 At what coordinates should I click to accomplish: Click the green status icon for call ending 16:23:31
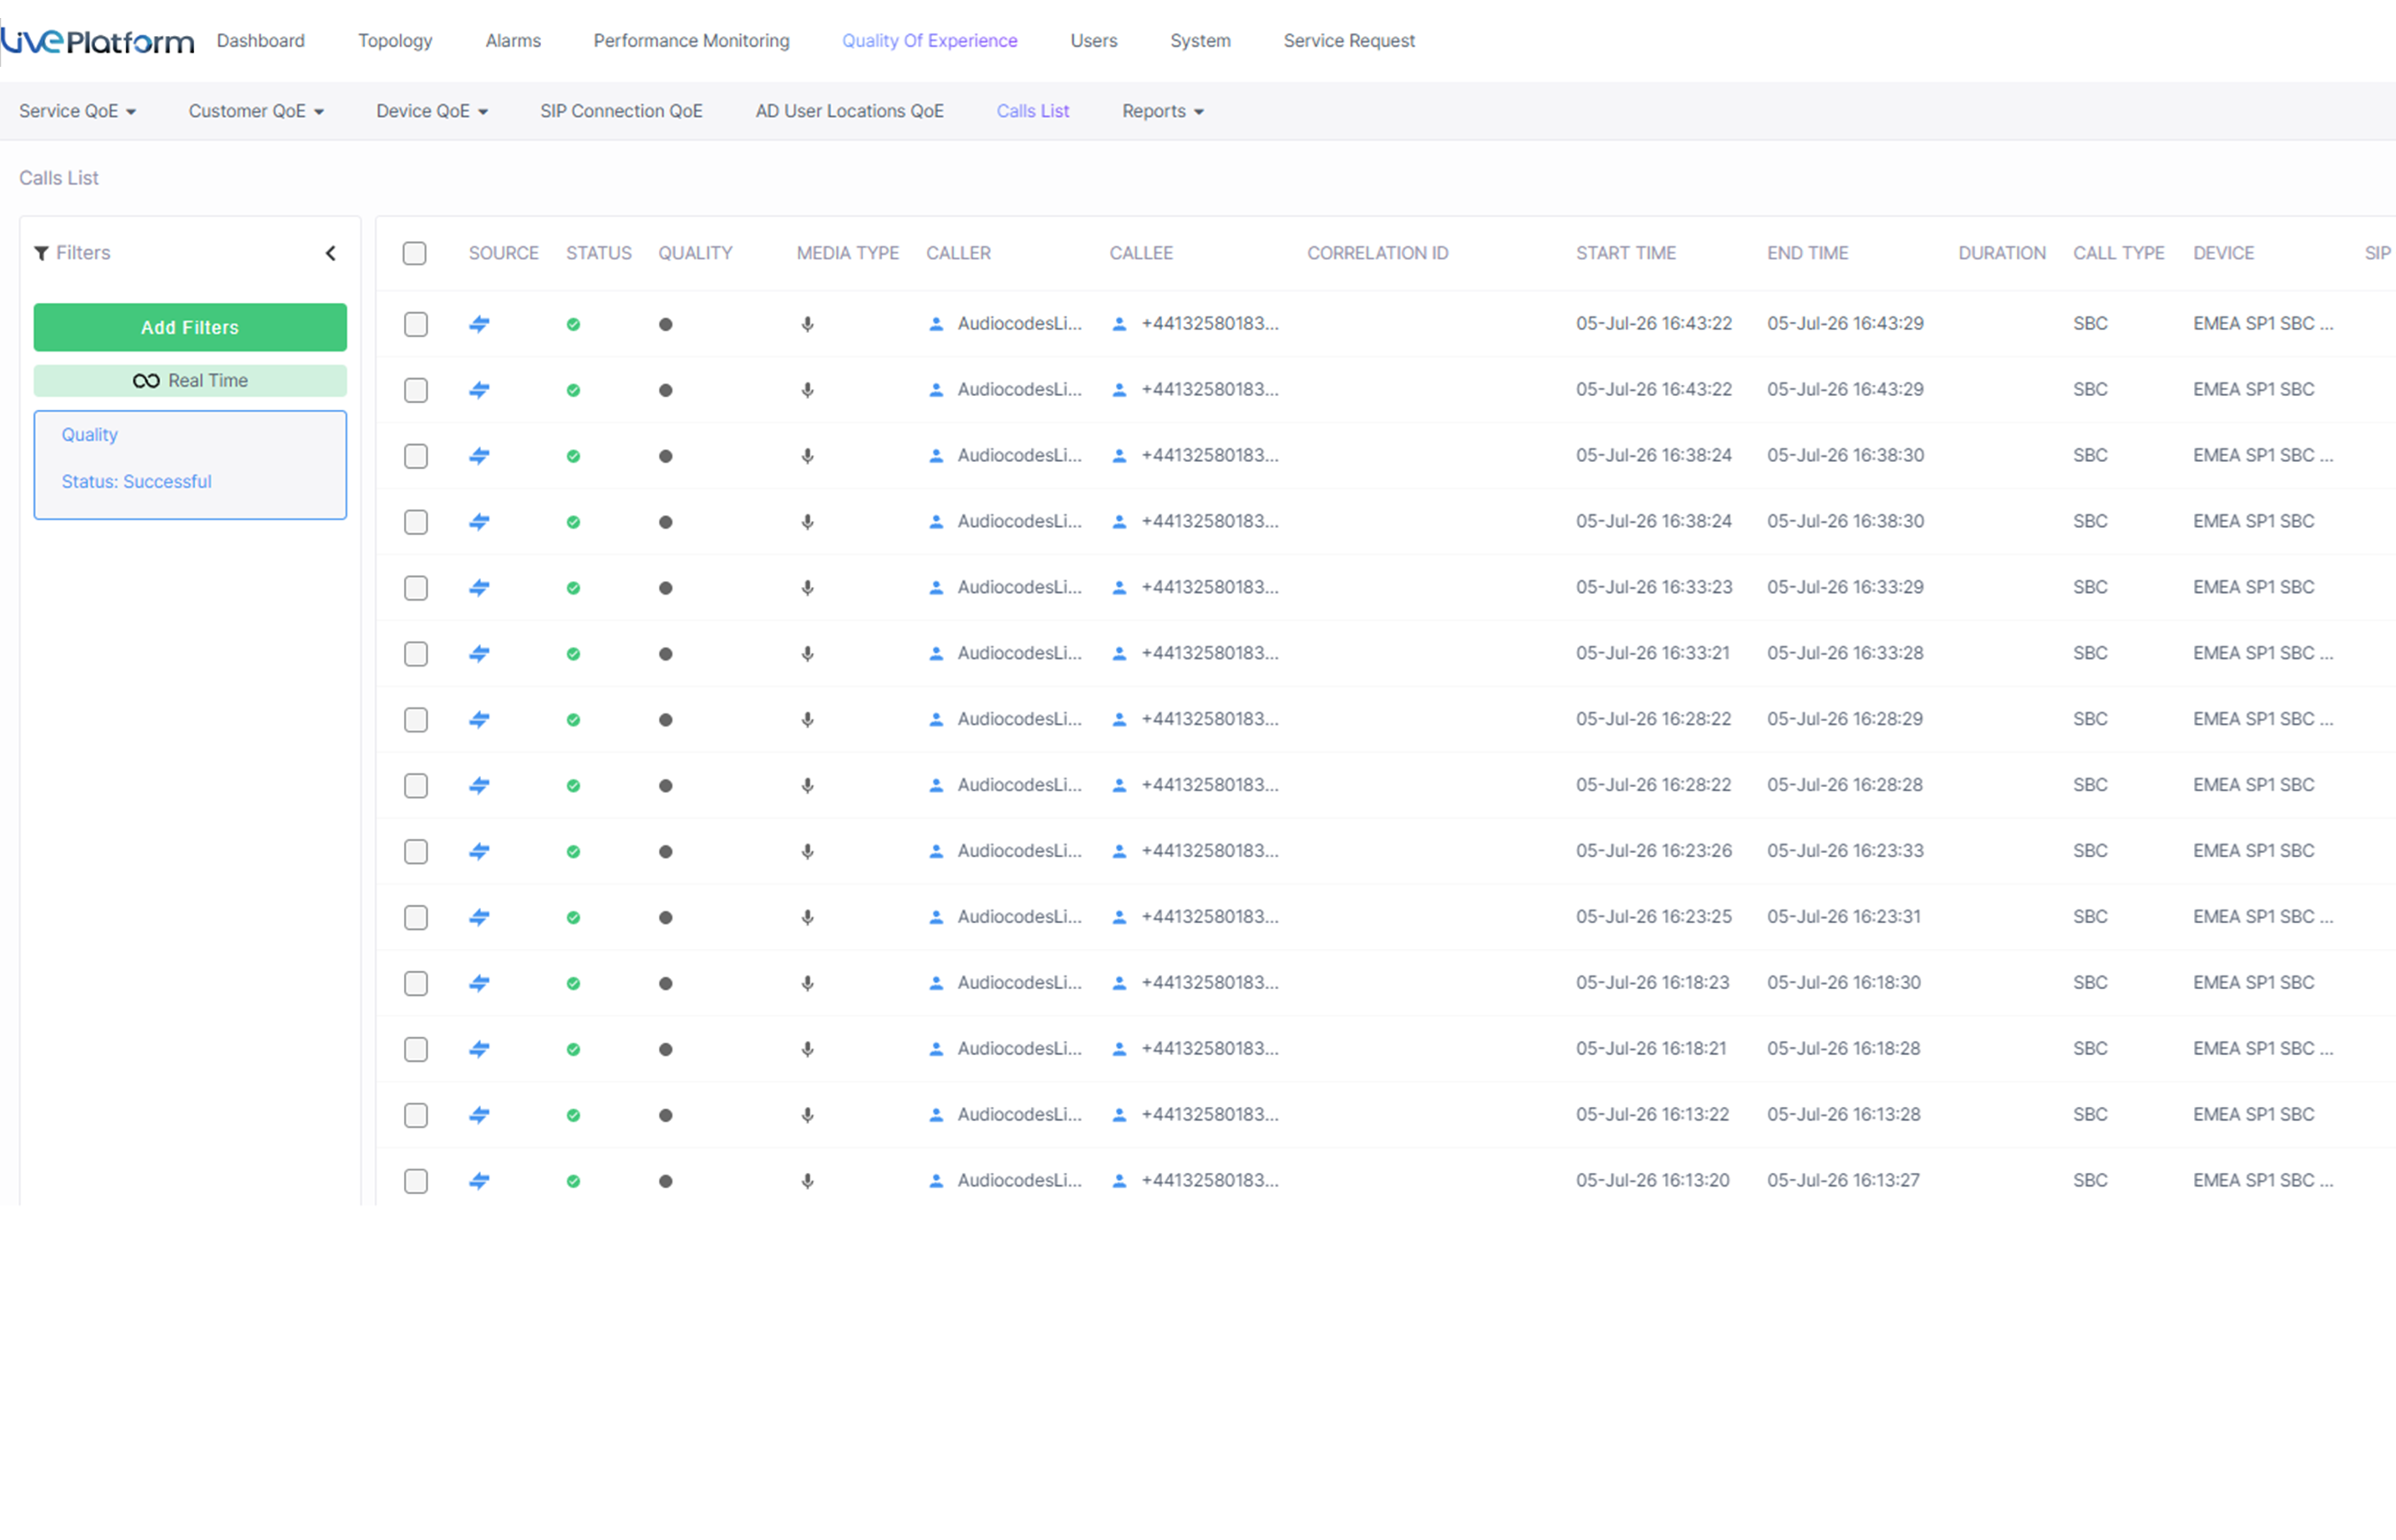[573, 918]
